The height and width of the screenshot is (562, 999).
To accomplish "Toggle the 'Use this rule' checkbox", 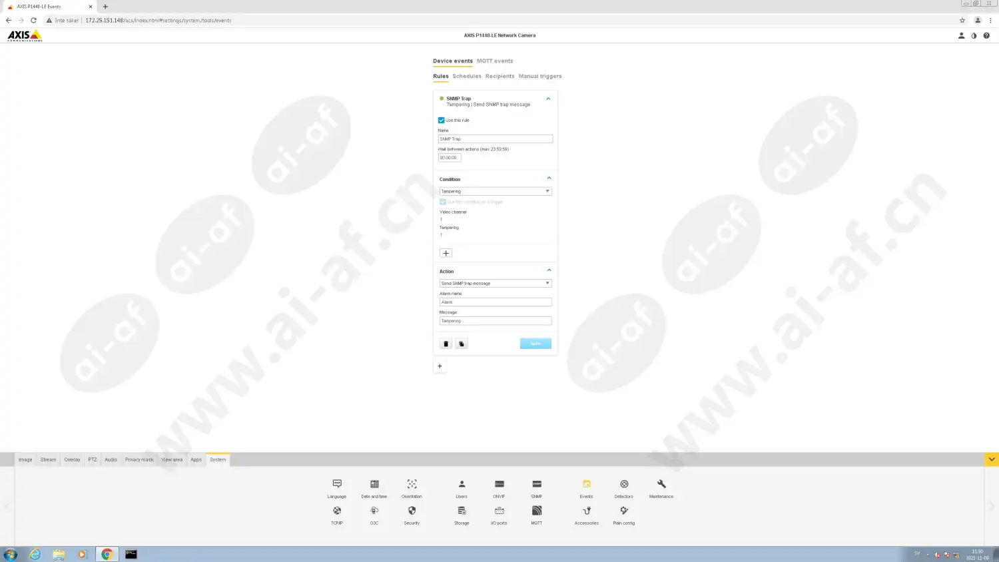I will tap(441, 121).
